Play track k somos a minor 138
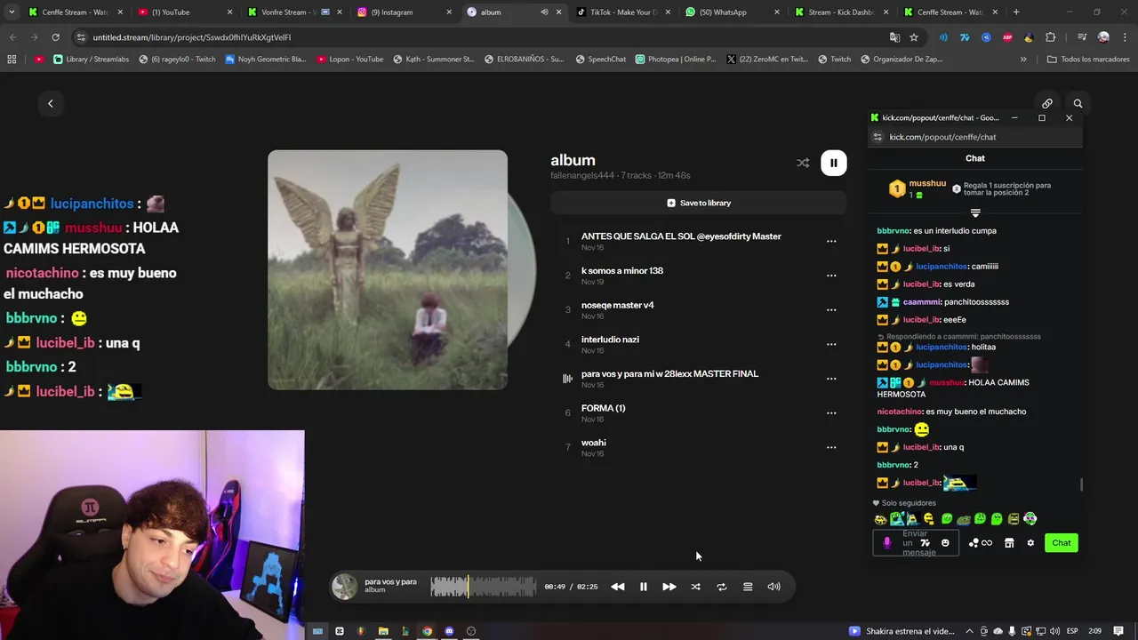Viewport: 1138px width, 640px height. point(622,271)
